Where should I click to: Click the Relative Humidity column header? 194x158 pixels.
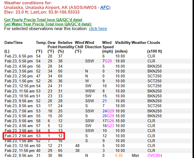click(65, 44)
